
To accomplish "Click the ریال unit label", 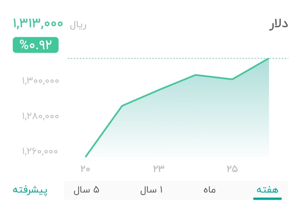I will tap(78, 25).
